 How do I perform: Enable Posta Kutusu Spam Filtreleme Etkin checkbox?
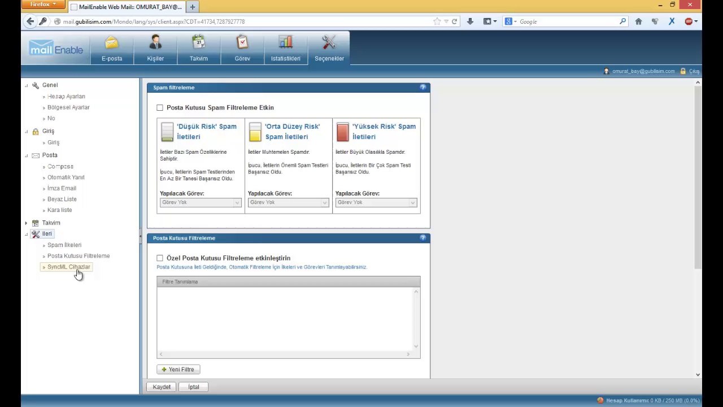[160, 107]
